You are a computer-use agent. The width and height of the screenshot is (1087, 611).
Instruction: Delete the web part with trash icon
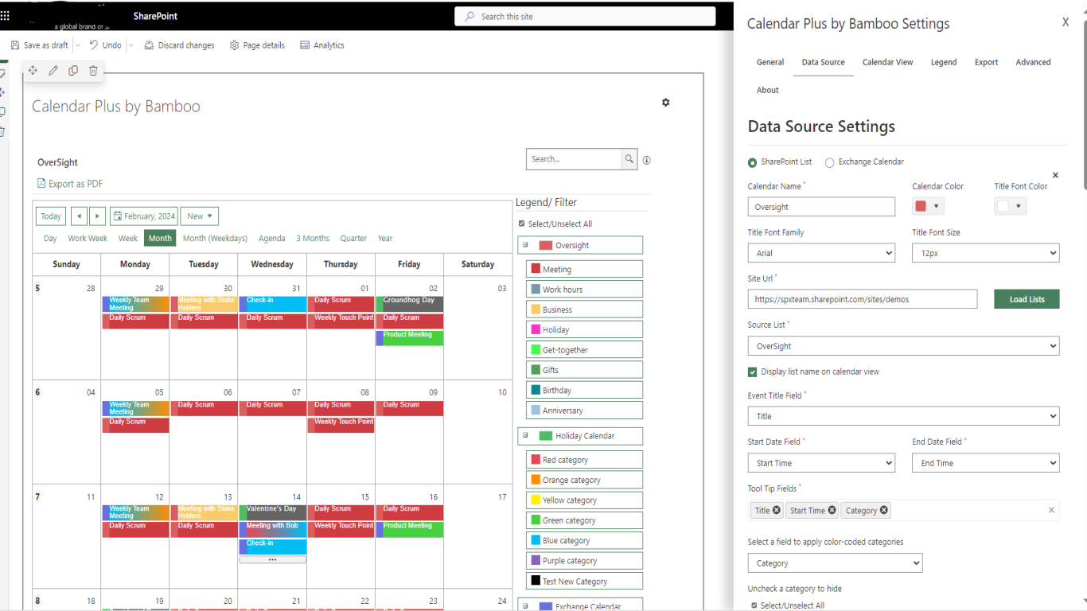[93, 71]
